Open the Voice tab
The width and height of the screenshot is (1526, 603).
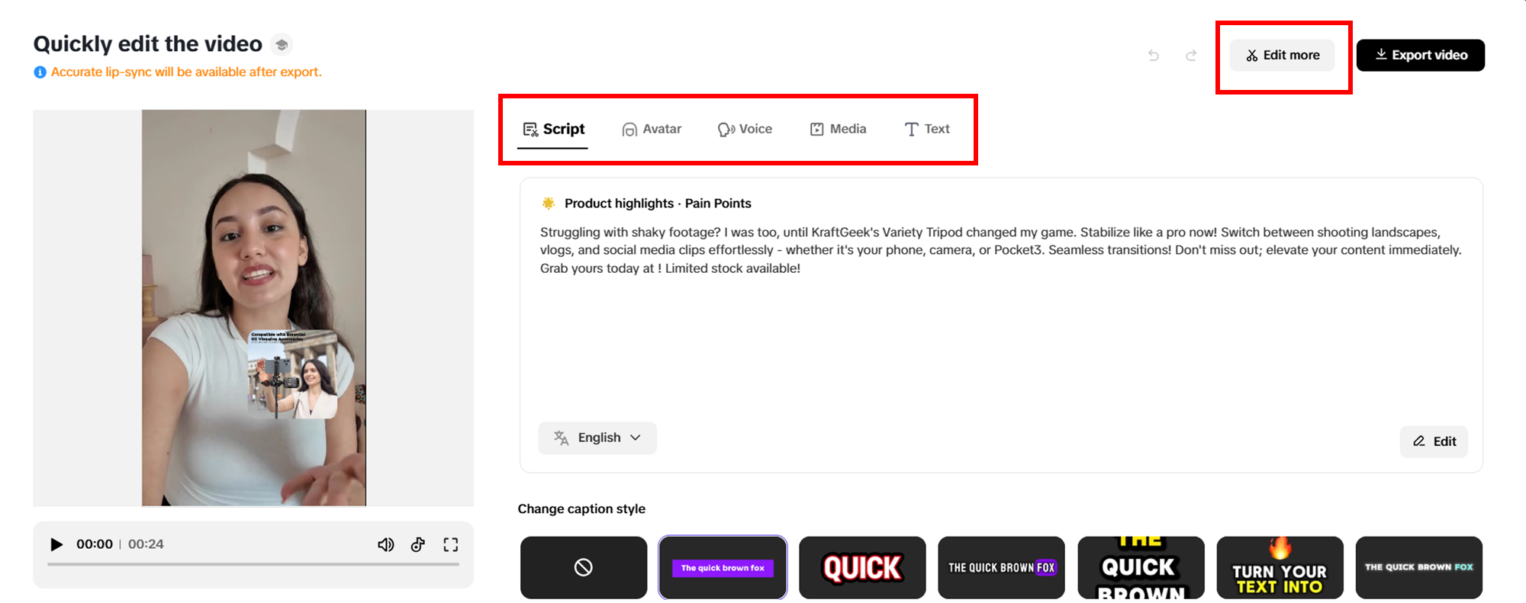tap(745, 130)
